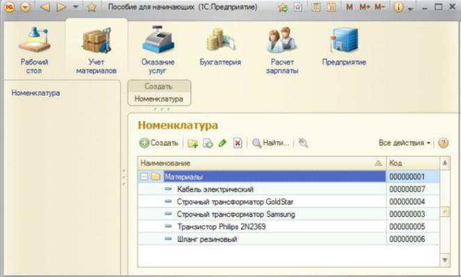The height and width of the screenshot is (277, 461).
Task: Select Кабель электрический row
Action: coord(289,190)
